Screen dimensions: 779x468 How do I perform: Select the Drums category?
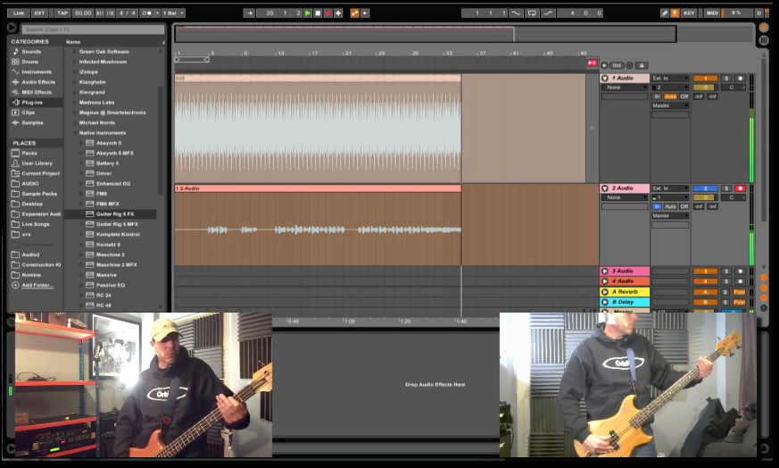[29, 62]
